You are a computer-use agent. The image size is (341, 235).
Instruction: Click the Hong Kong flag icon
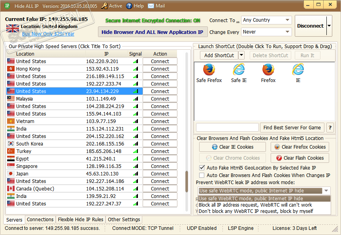coord(11,69)
